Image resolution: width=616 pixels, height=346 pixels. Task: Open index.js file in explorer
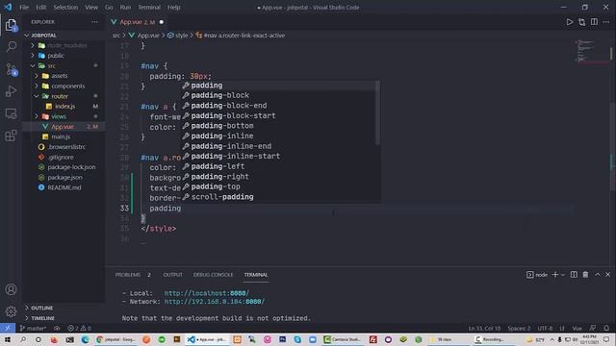64,107
